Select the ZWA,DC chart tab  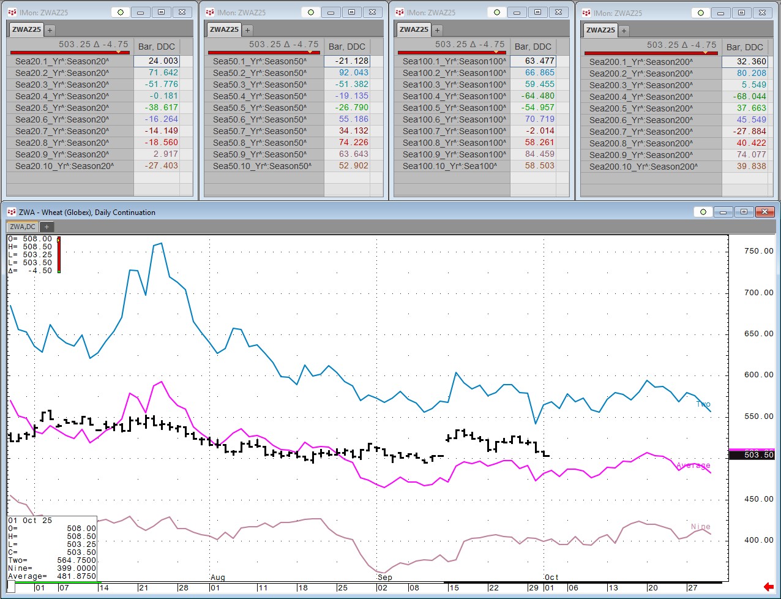coord(23,227)
